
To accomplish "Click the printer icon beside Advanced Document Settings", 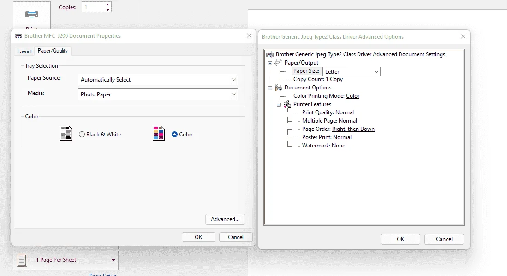I will click(270, 54).
